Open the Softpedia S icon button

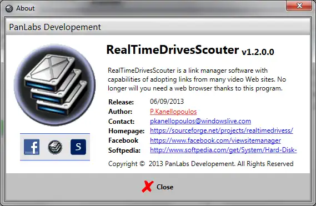click(78, 147)
